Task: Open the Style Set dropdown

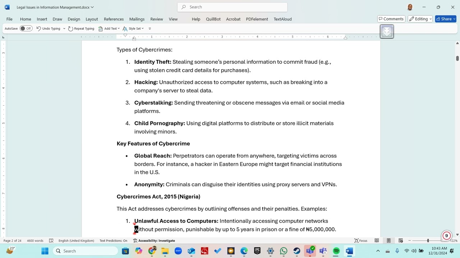Action: (133, 28)
